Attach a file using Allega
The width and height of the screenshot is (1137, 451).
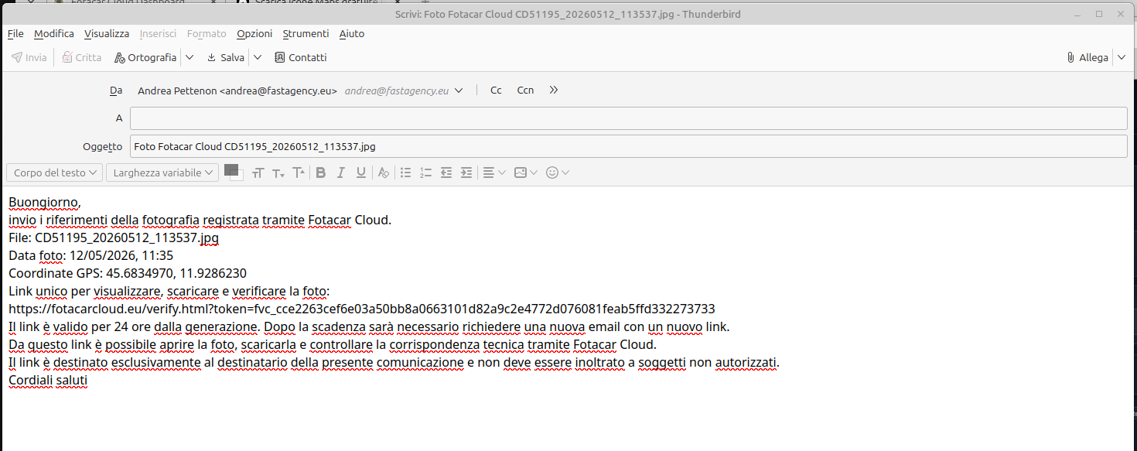click(1087, 57)
